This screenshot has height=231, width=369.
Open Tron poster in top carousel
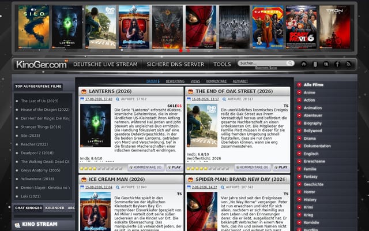pos(334,27)
